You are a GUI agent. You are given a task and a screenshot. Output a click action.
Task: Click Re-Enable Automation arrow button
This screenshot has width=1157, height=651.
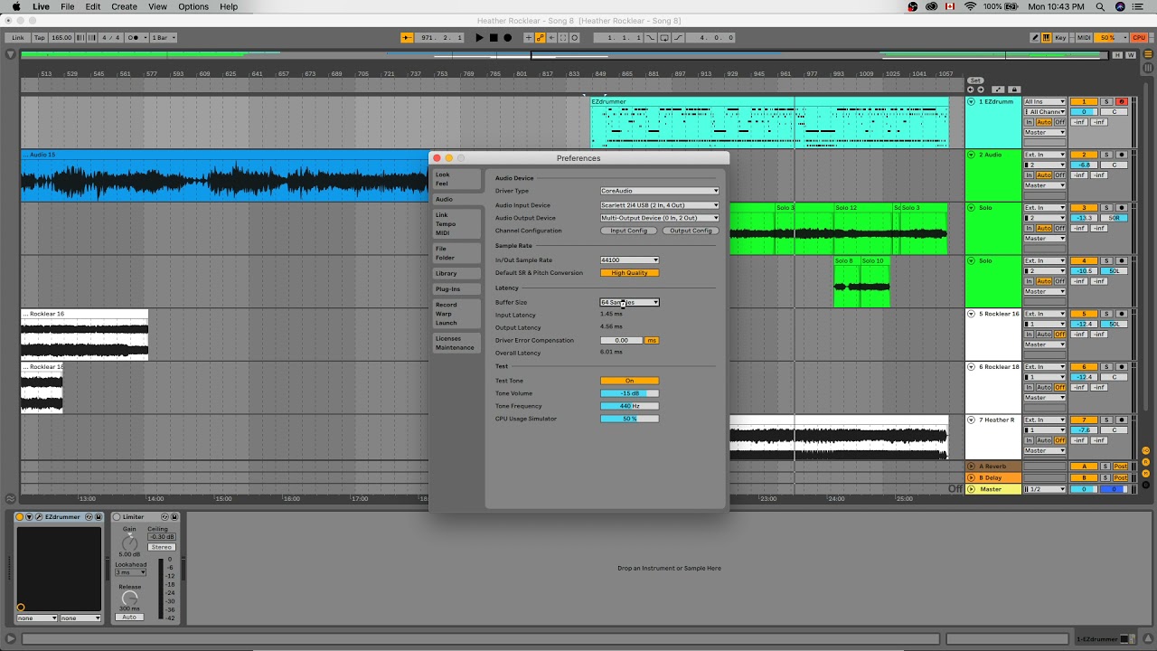[551, 38]
